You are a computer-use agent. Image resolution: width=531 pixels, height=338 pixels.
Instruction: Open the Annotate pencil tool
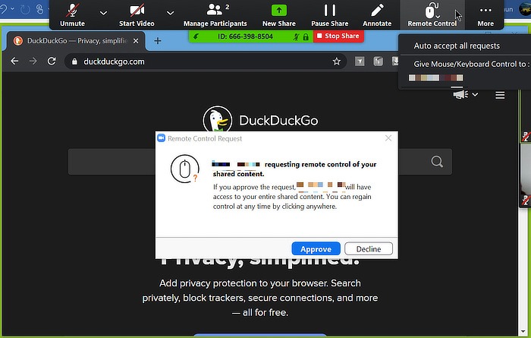(377, 15)
